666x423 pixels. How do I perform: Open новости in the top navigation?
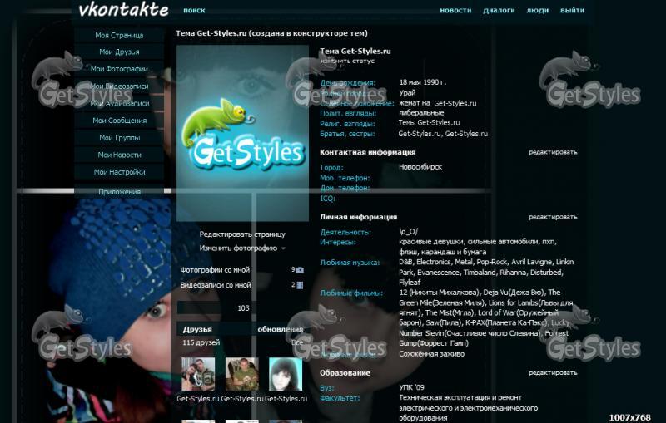(455, 10)
